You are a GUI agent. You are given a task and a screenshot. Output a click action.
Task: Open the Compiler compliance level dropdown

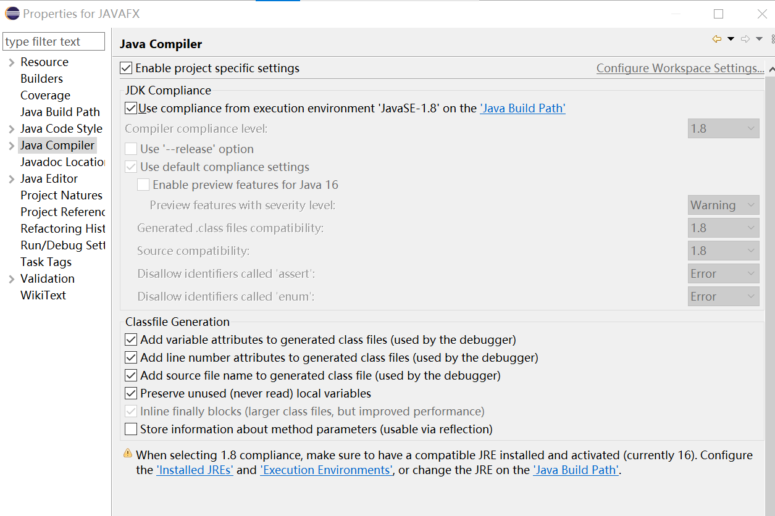pyautogui.click(x=723, y=128)
